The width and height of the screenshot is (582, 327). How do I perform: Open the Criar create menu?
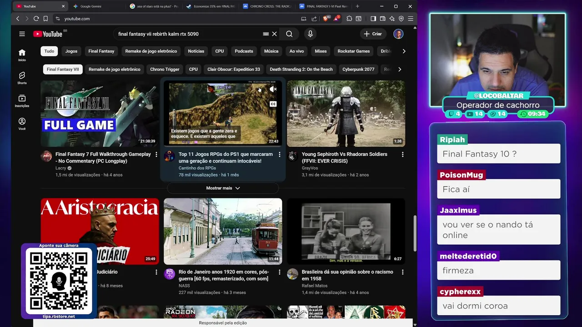[x=373, y=34]
